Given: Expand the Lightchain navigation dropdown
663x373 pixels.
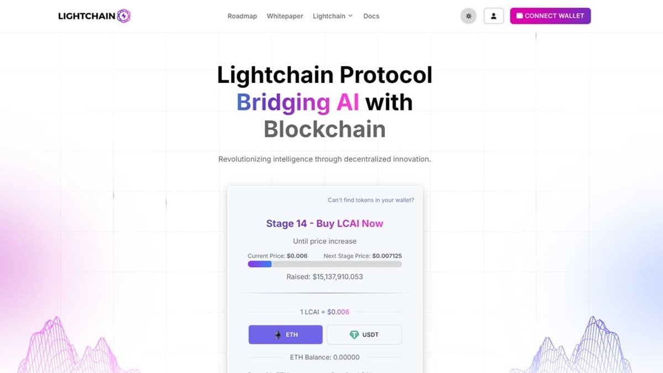Looking at the screenshot, I should (332, 16).
